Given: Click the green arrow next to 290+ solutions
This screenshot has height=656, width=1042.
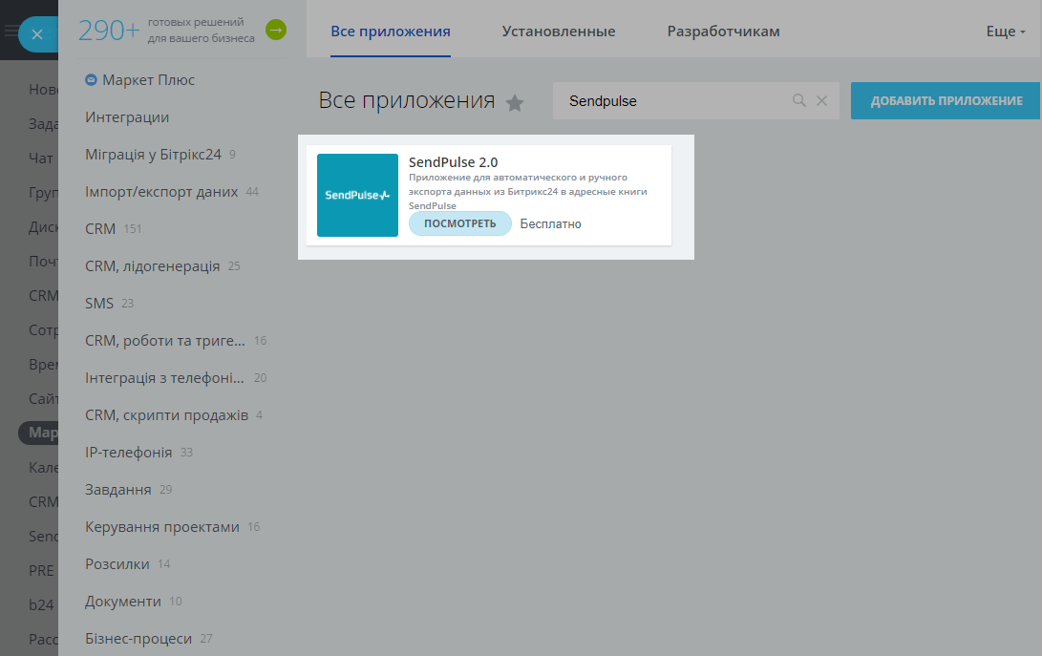Looking at the screenshot, I should click(x=276, y=30).
